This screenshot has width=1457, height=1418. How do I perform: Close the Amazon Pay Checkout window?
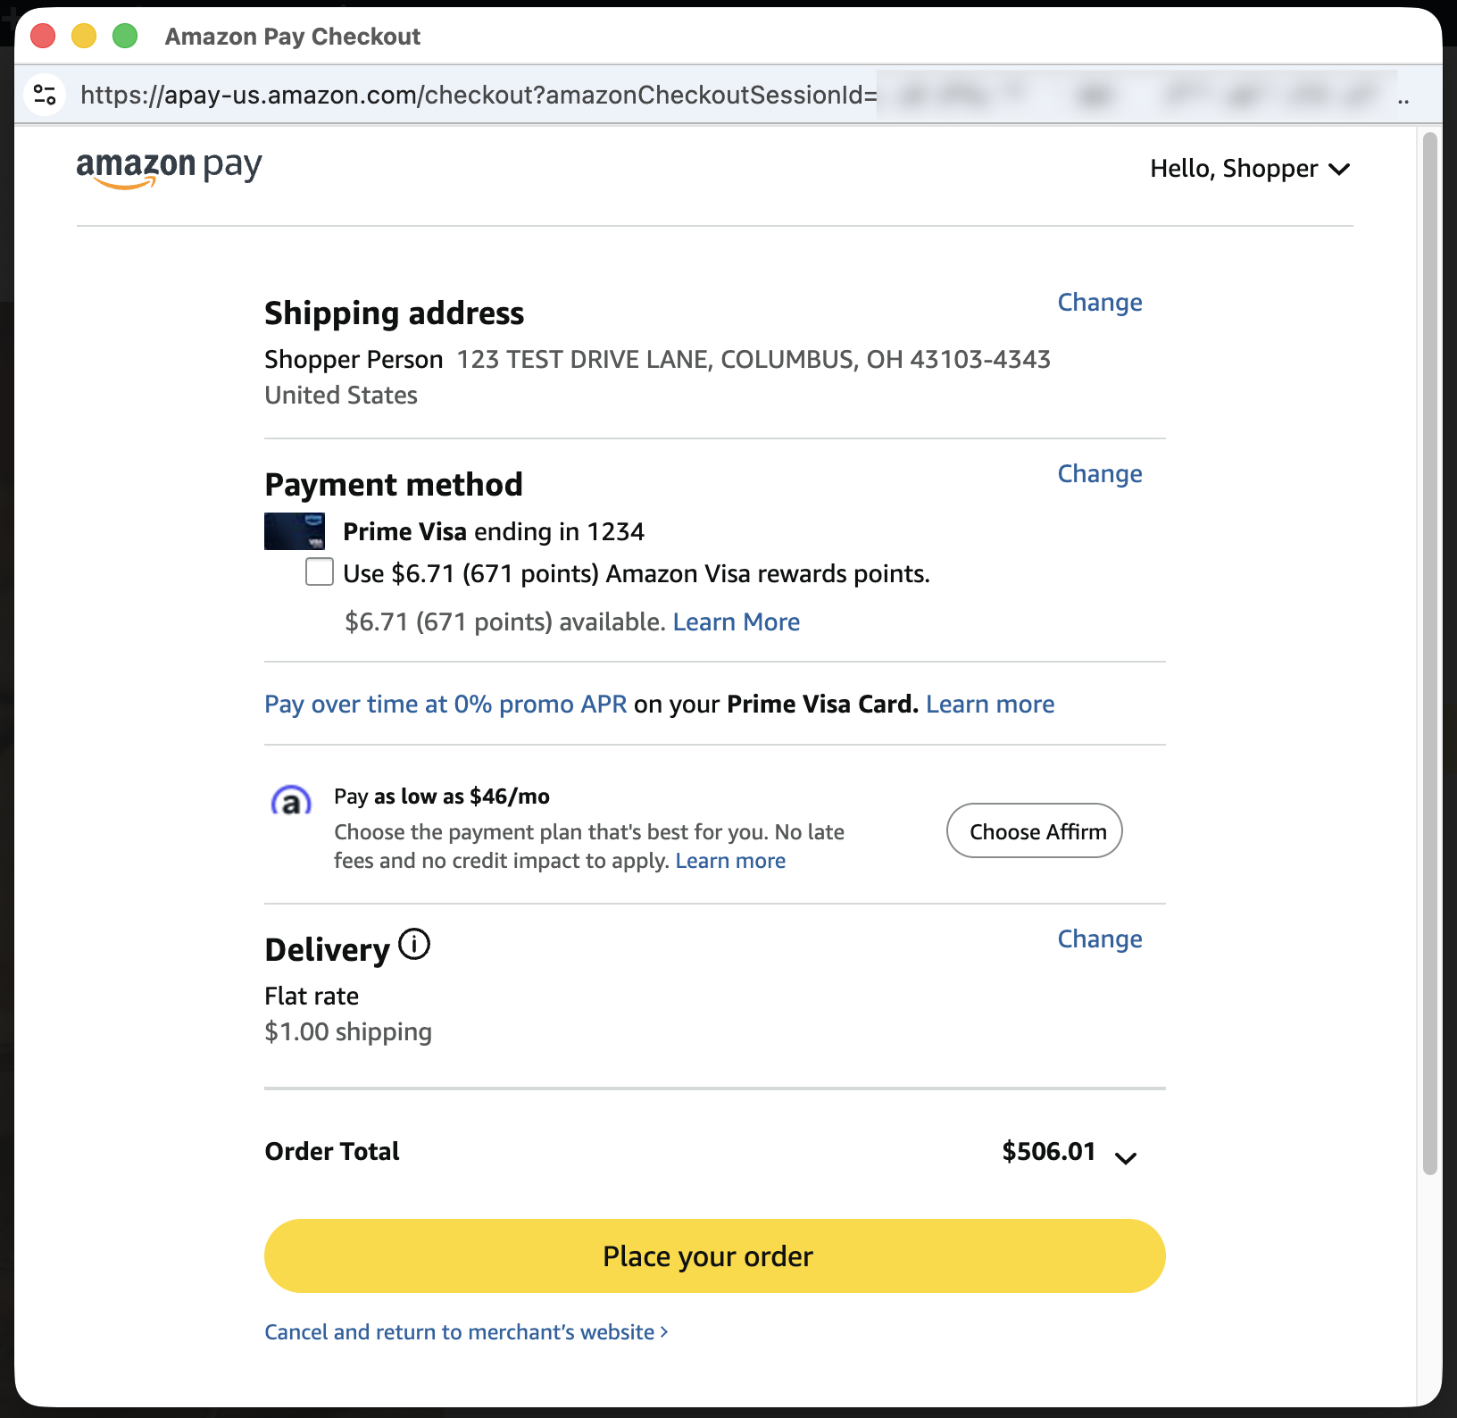click(x=43, y=37)
